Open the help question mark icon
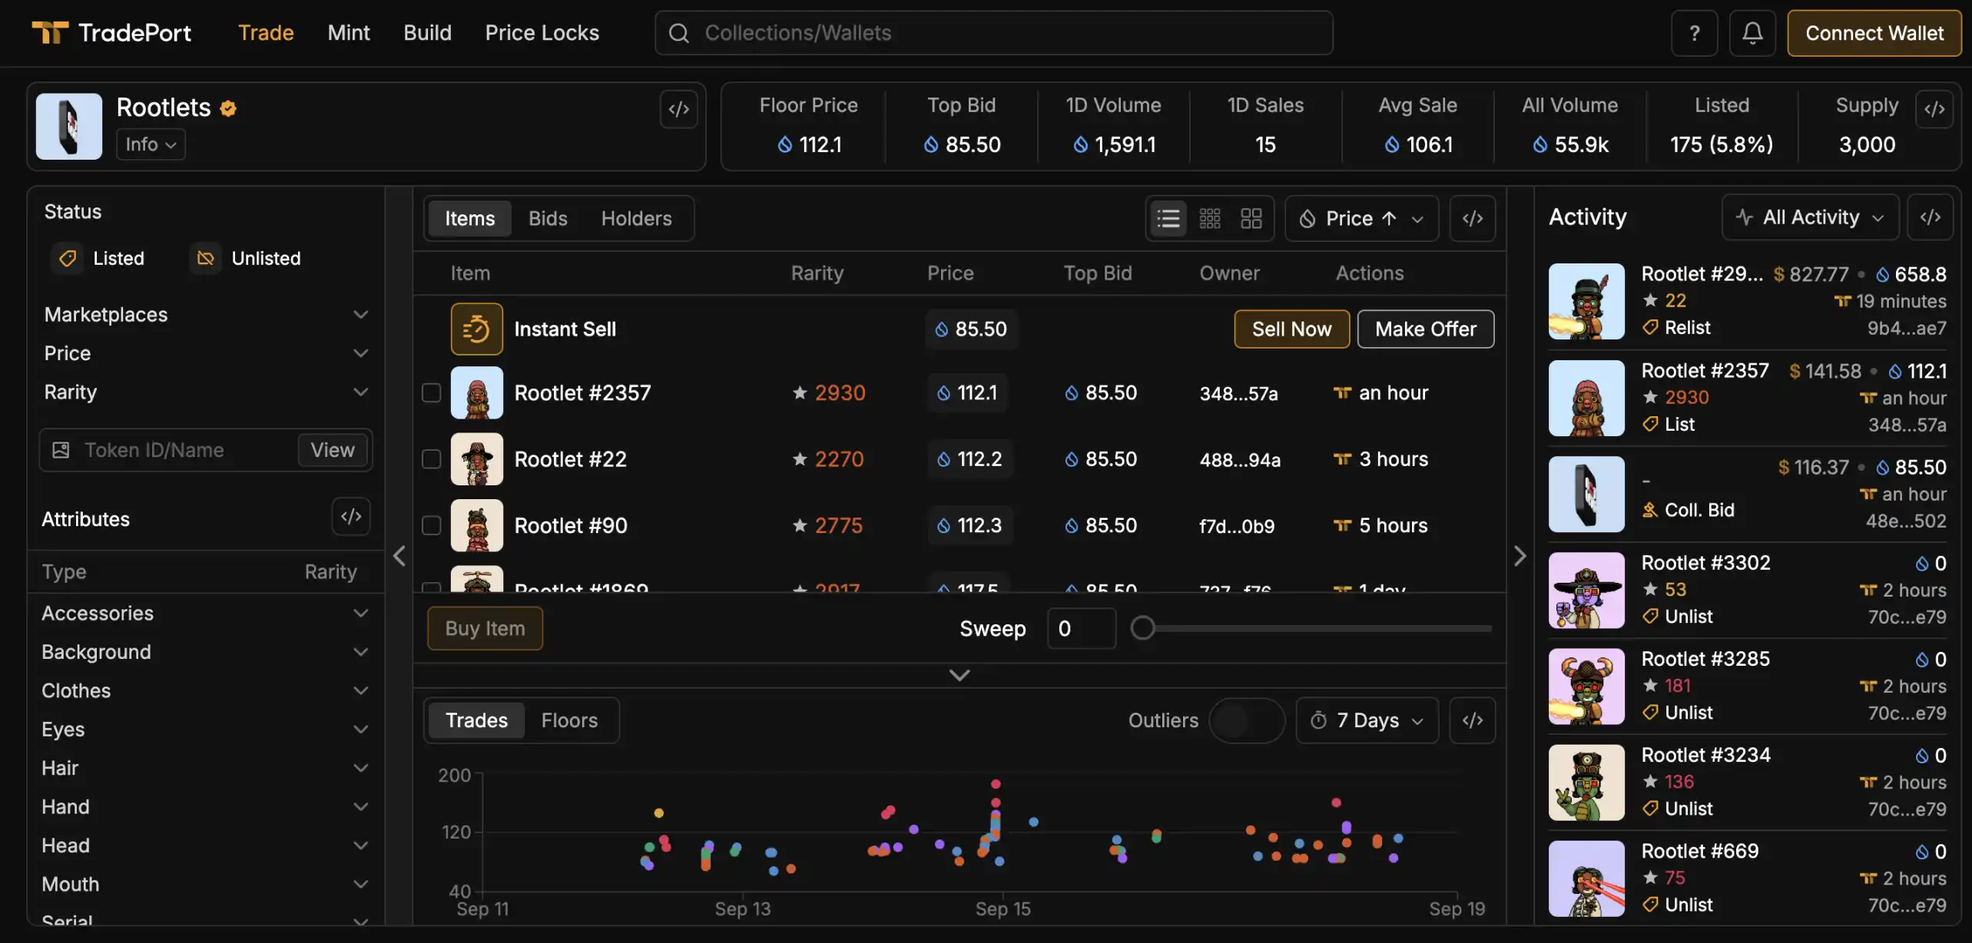 tap(1694, 33)
